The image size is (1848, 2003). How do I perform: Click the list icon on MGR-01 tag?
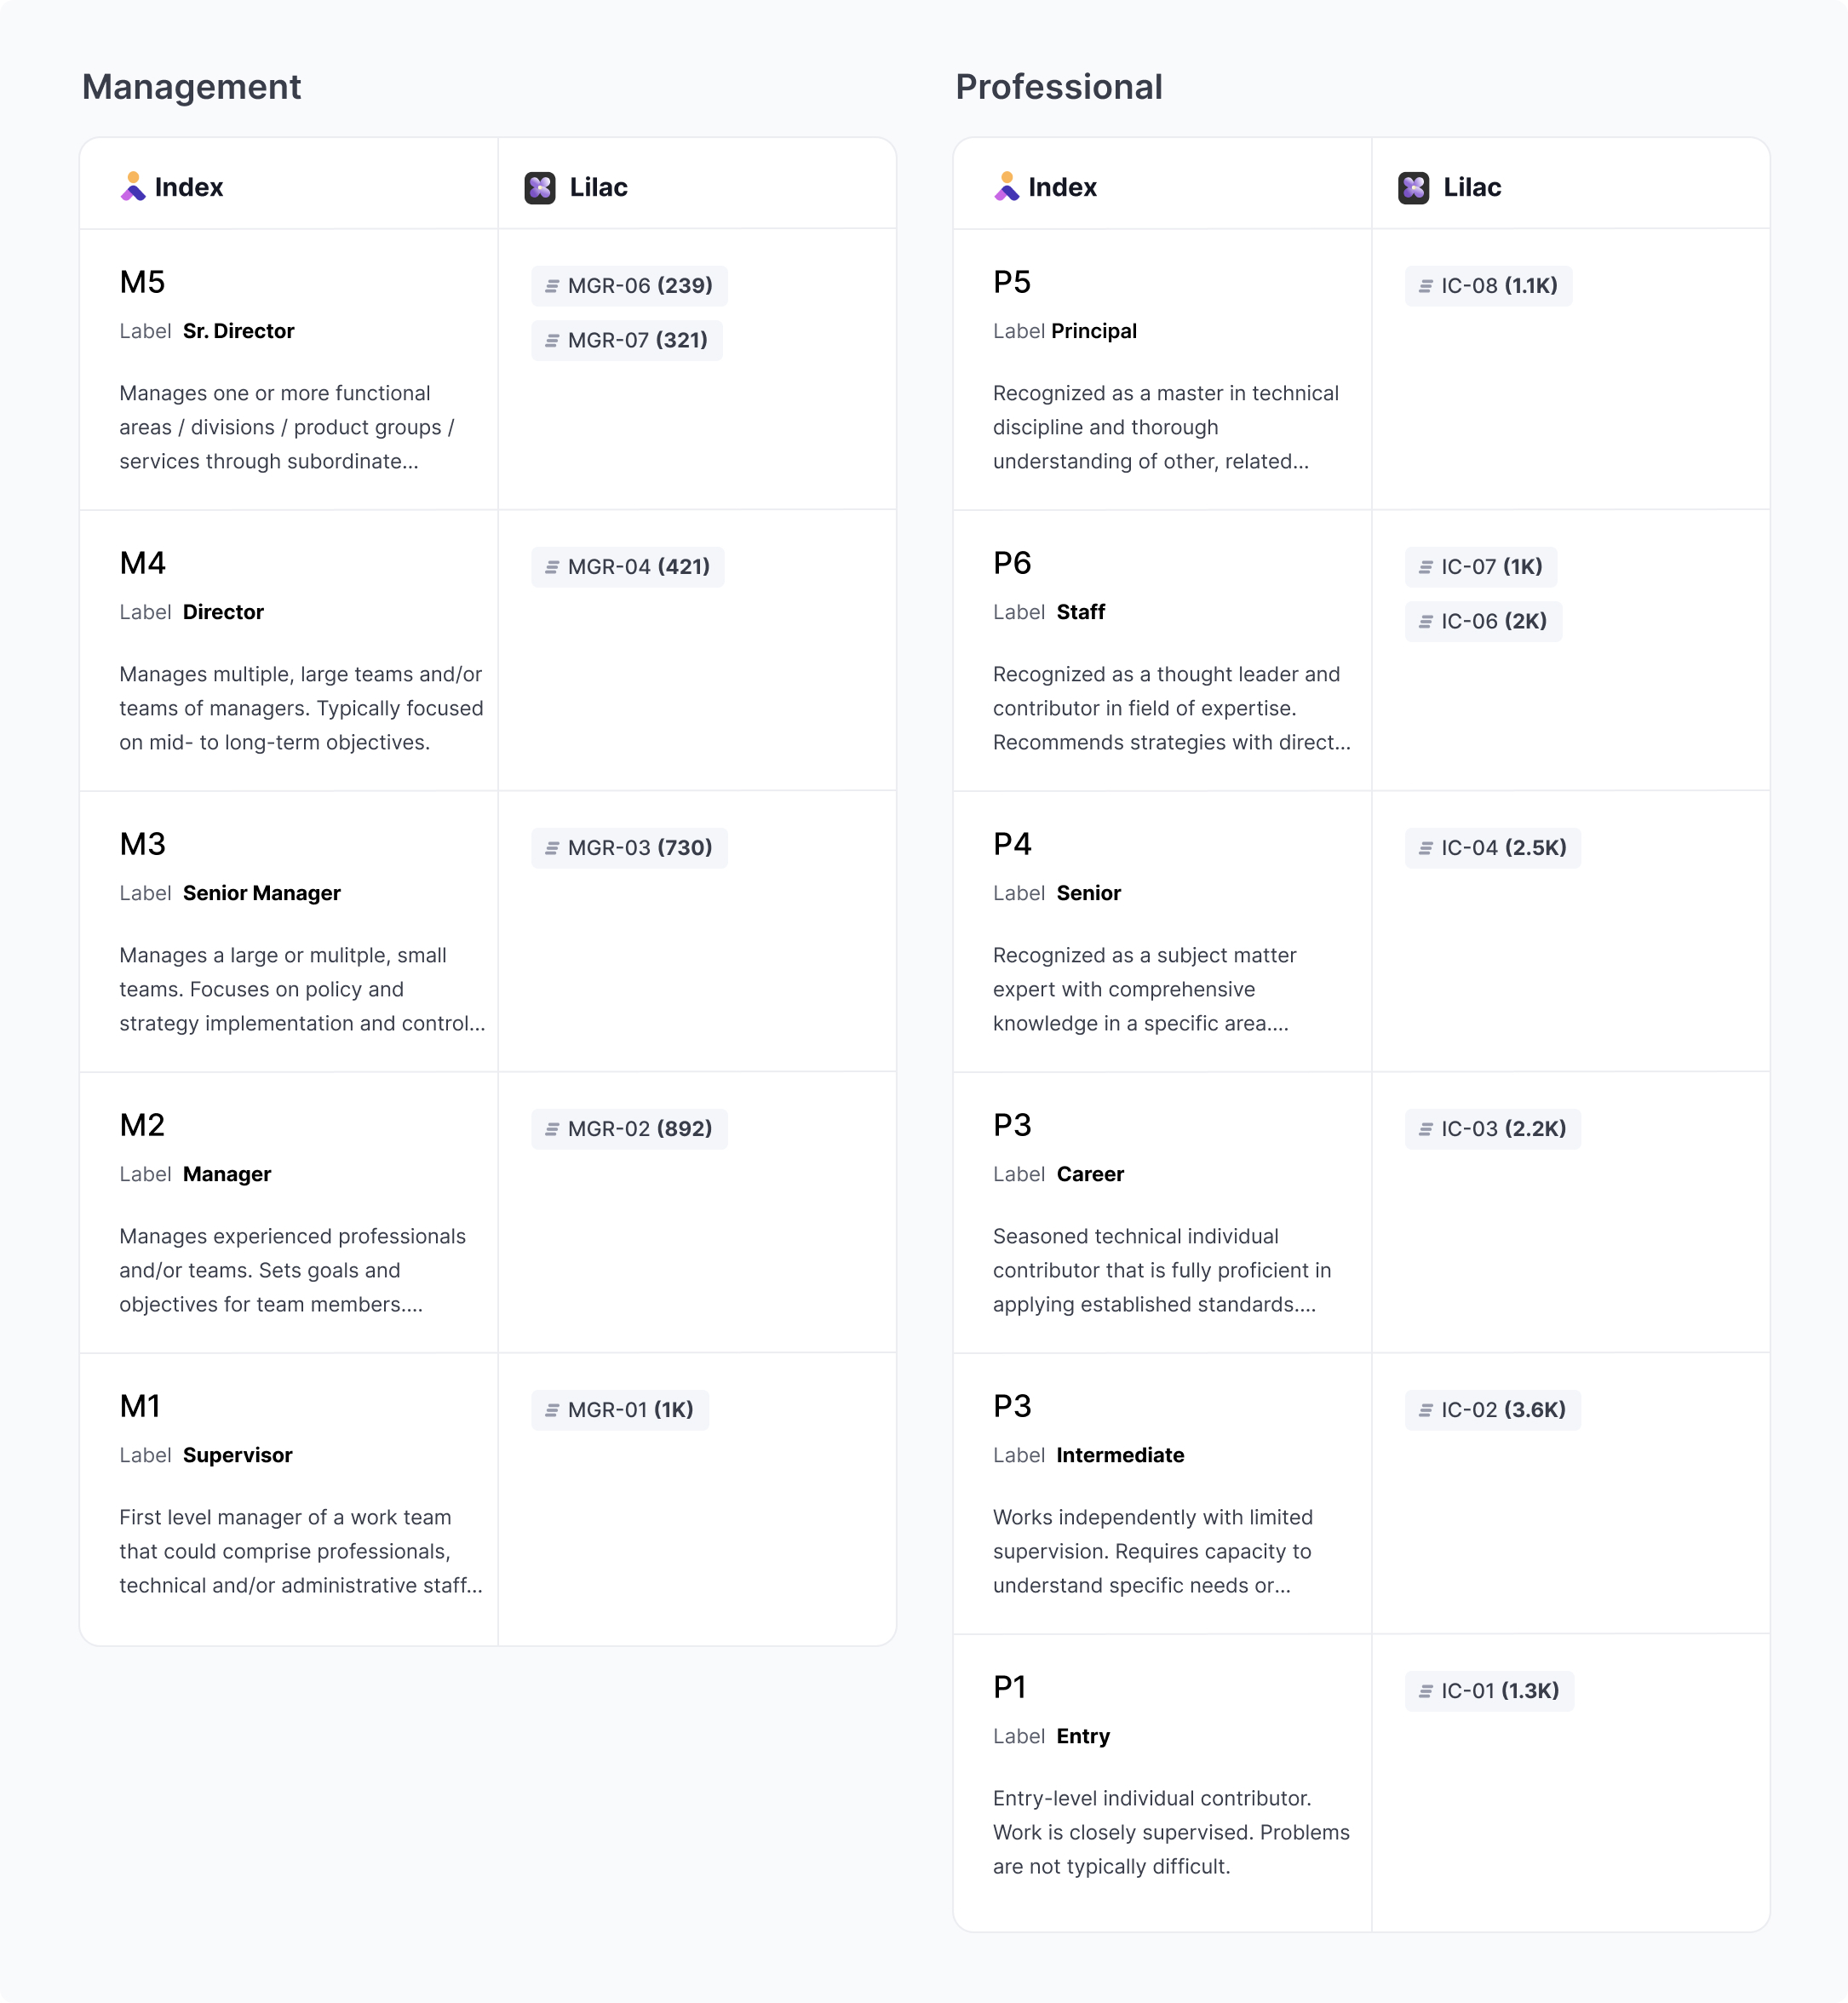coord(552,1410)
